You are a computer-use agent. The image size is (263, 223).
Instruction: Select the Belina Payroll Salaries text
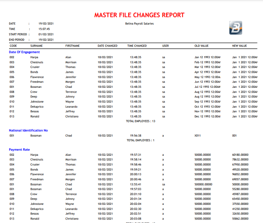pos(139,24)
